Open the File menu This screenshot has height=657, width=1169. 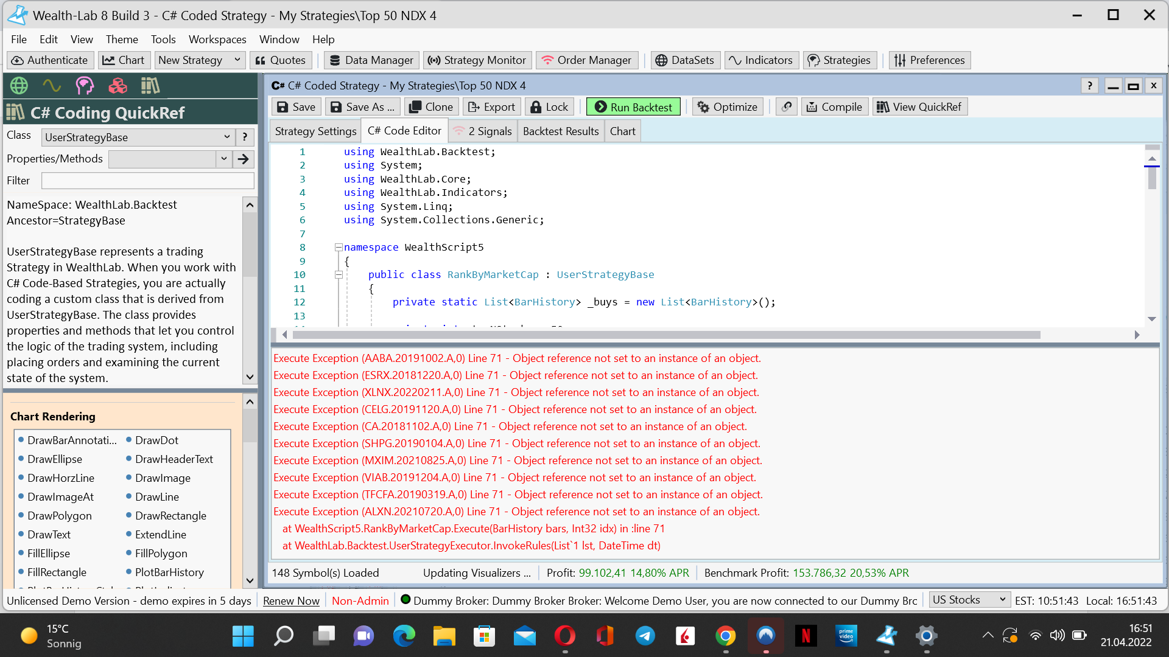[x=19, y=40]
